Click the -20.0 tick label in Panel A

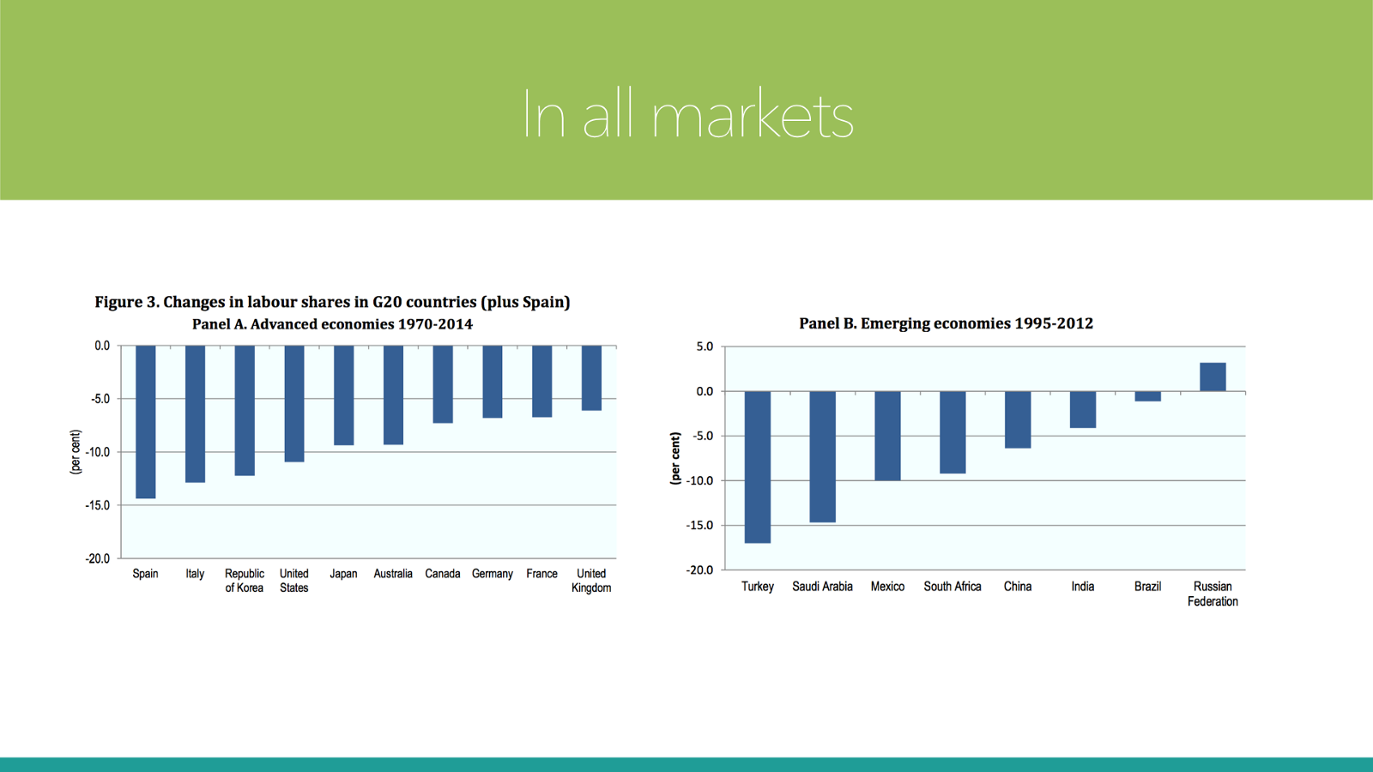tap(98, 558)
